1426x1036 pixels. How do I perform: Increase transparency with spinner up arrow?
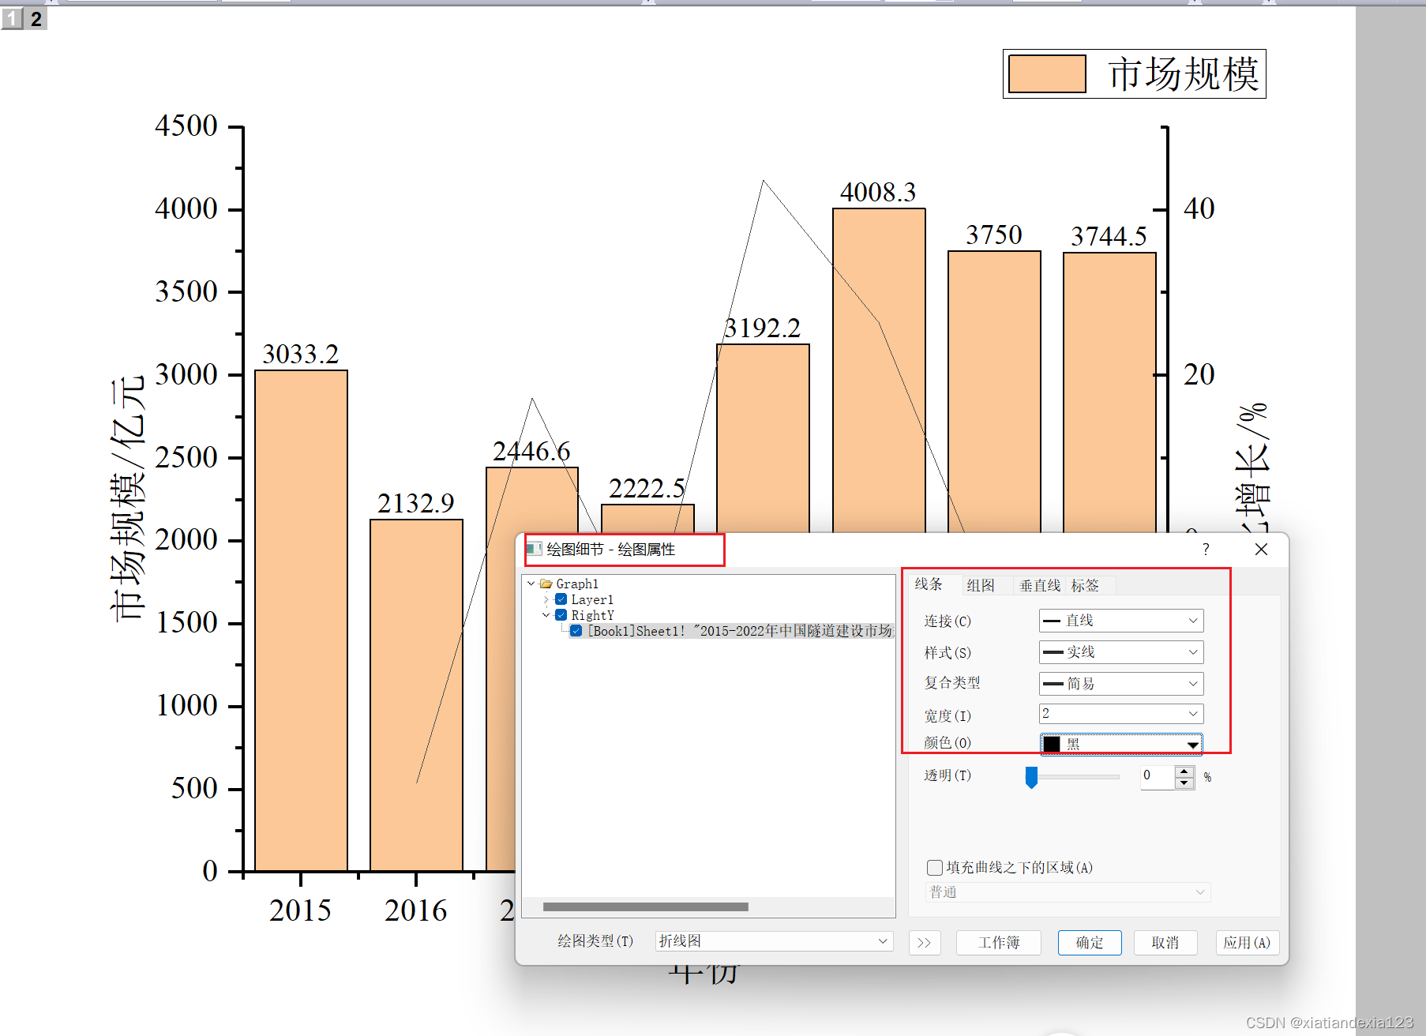point(1184,771)
